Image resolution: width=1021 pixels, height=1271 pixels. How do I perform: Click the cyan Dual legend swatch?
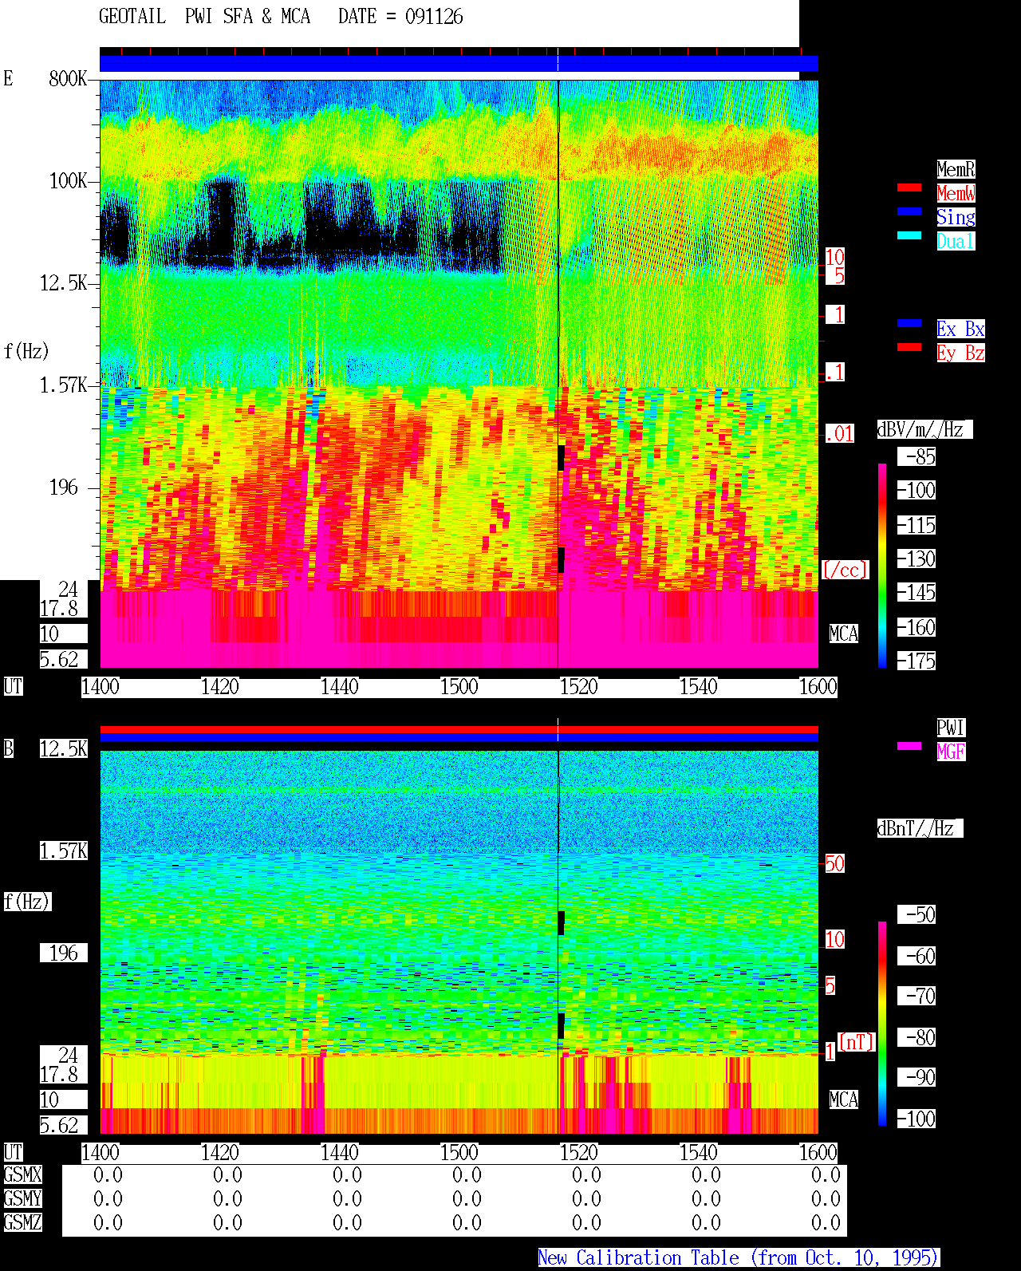coord(909,235)
